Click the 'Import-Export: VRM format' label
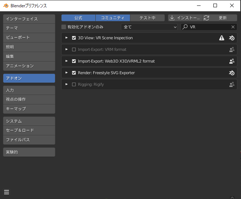This screenshot has width=241, height=199. point(102,49)
